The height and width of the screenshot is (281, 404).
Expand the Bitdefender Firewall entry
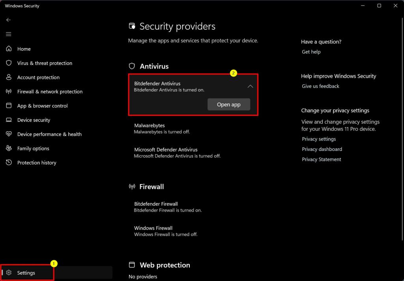coord(193,207)
